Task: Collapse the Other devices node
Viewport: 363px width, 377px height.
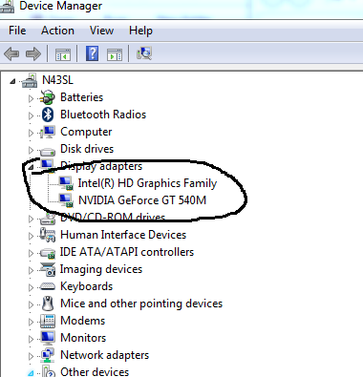Action: pos(31,373)
